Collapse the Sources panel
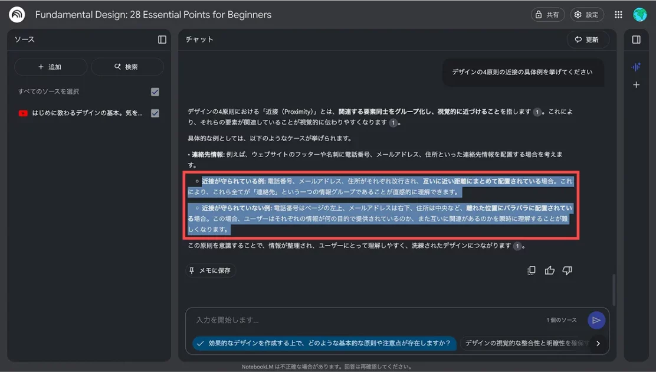Screen dimensions: 656x372 point(162,40)
